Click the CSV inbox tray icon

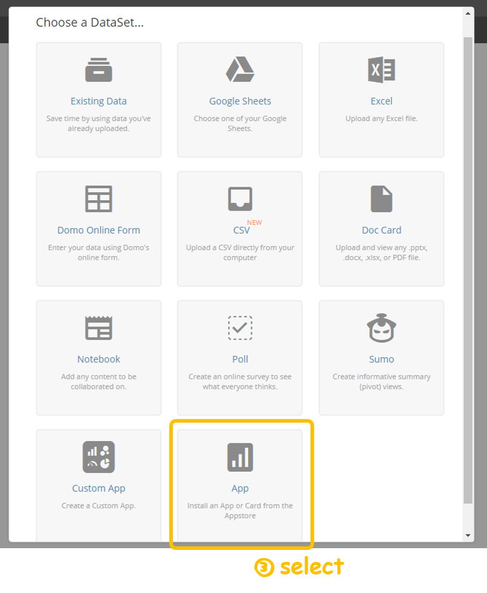point(240,198)
